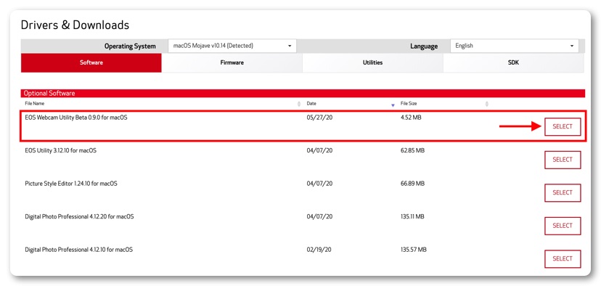
Task: Open the SDK tab
Action: click(x=514, y=62)
